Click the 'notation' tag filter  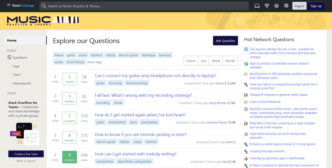pos(96,55)
